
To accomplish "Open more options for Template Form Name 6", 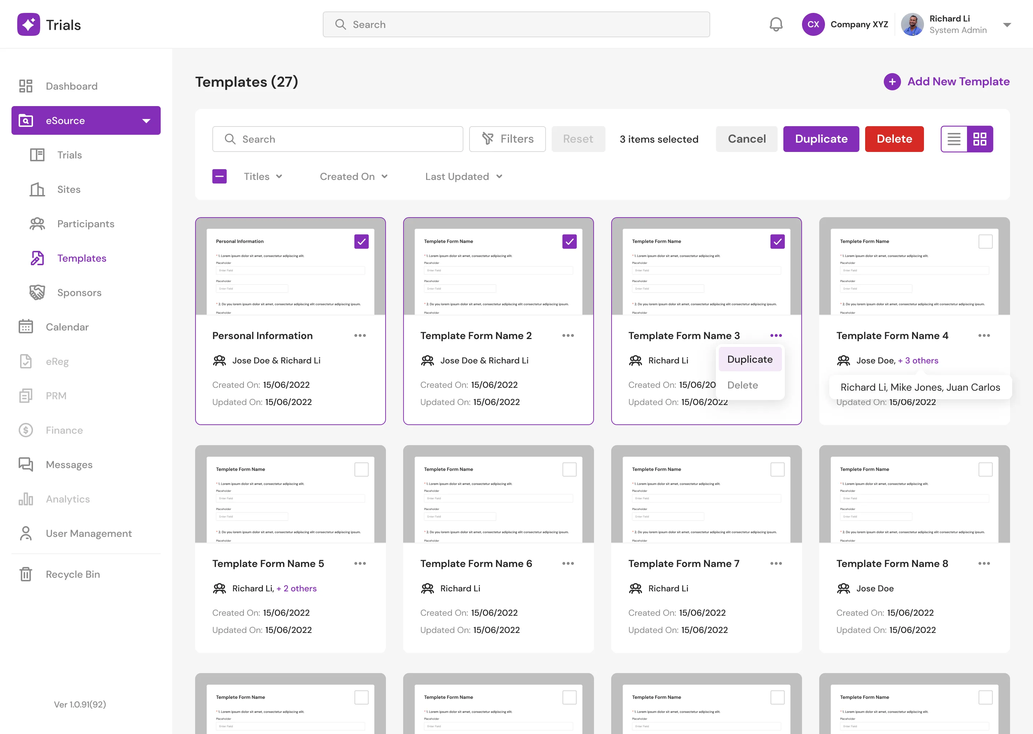I will click(x=568, y=563).
